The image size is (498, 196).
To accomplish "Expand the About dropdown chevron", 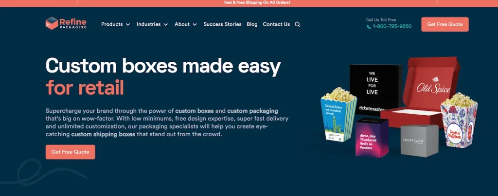I will click(x=195, y=24).
